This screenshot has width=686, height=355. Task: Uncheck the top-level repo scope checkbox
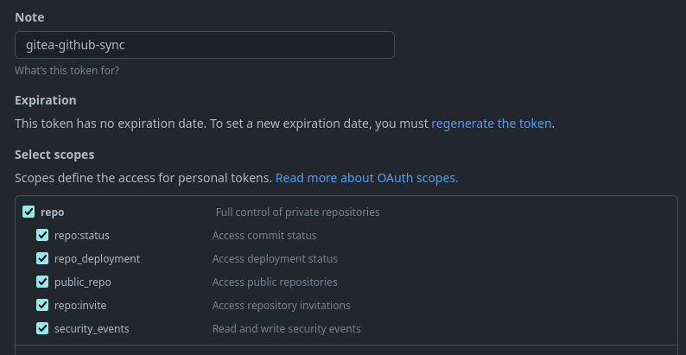pyautogui.click(x=29, y=212)
